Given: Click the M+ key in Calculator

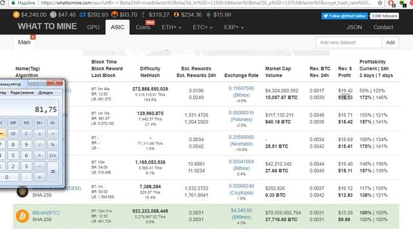Looking at the screenshot, I should (x=39, y=122).
